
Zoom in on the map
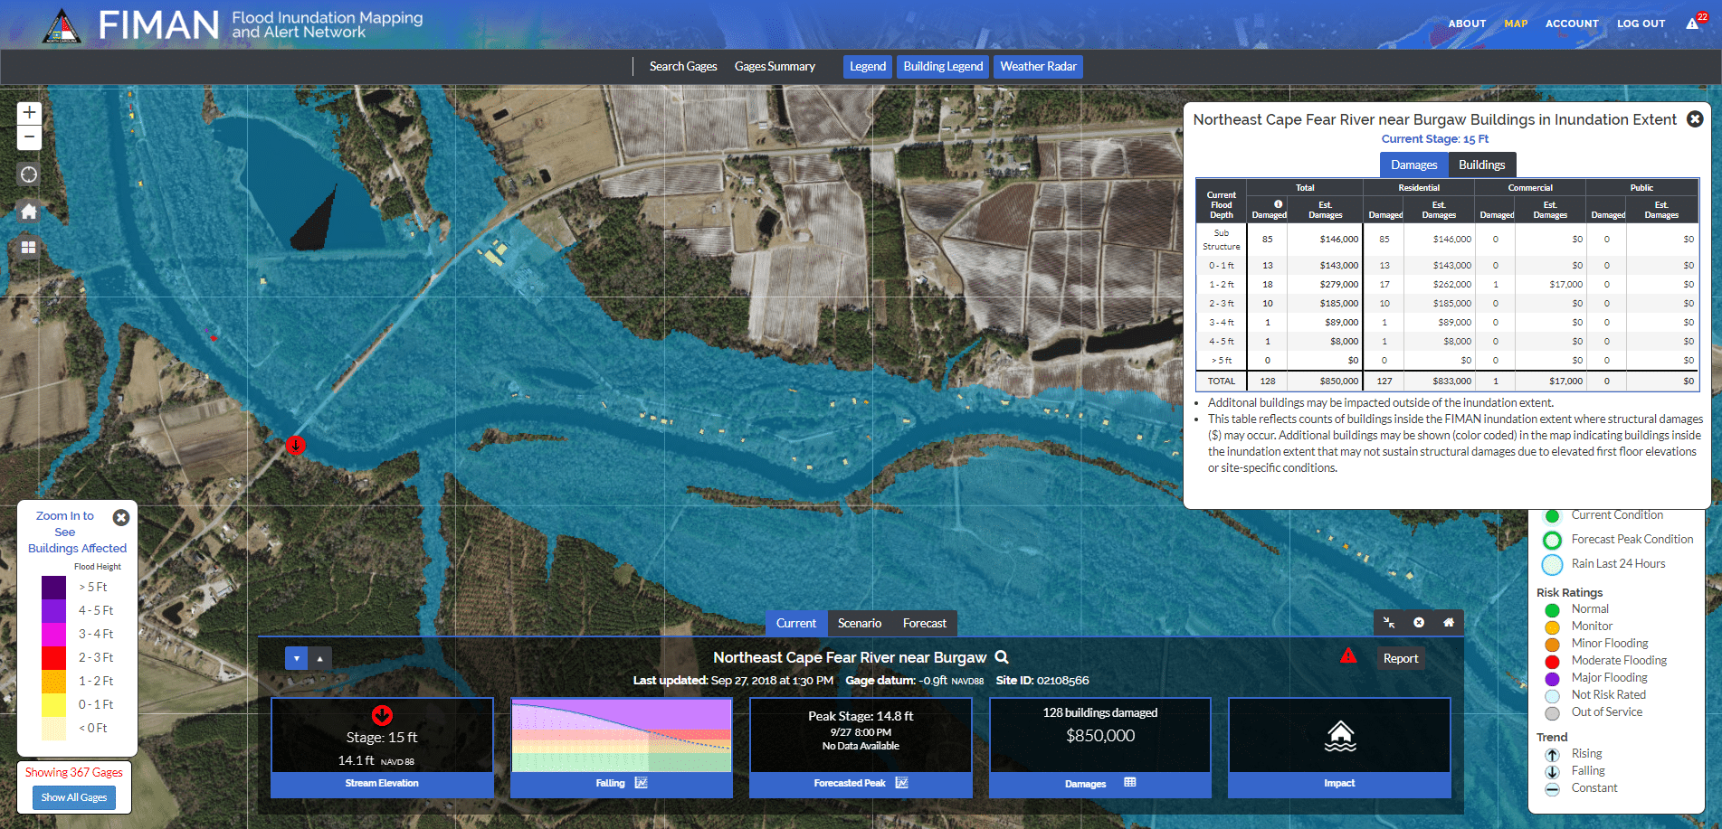pos(29,112)
